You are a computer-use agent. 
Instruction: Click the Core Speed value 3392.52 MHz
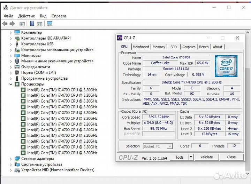tap(159, 117)
